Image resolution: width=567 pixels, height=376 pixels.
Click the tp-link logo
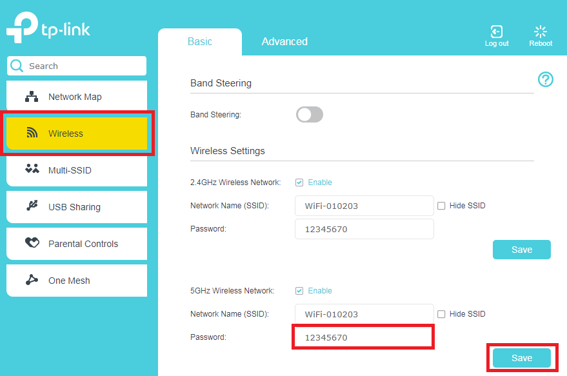coord(48,27)
